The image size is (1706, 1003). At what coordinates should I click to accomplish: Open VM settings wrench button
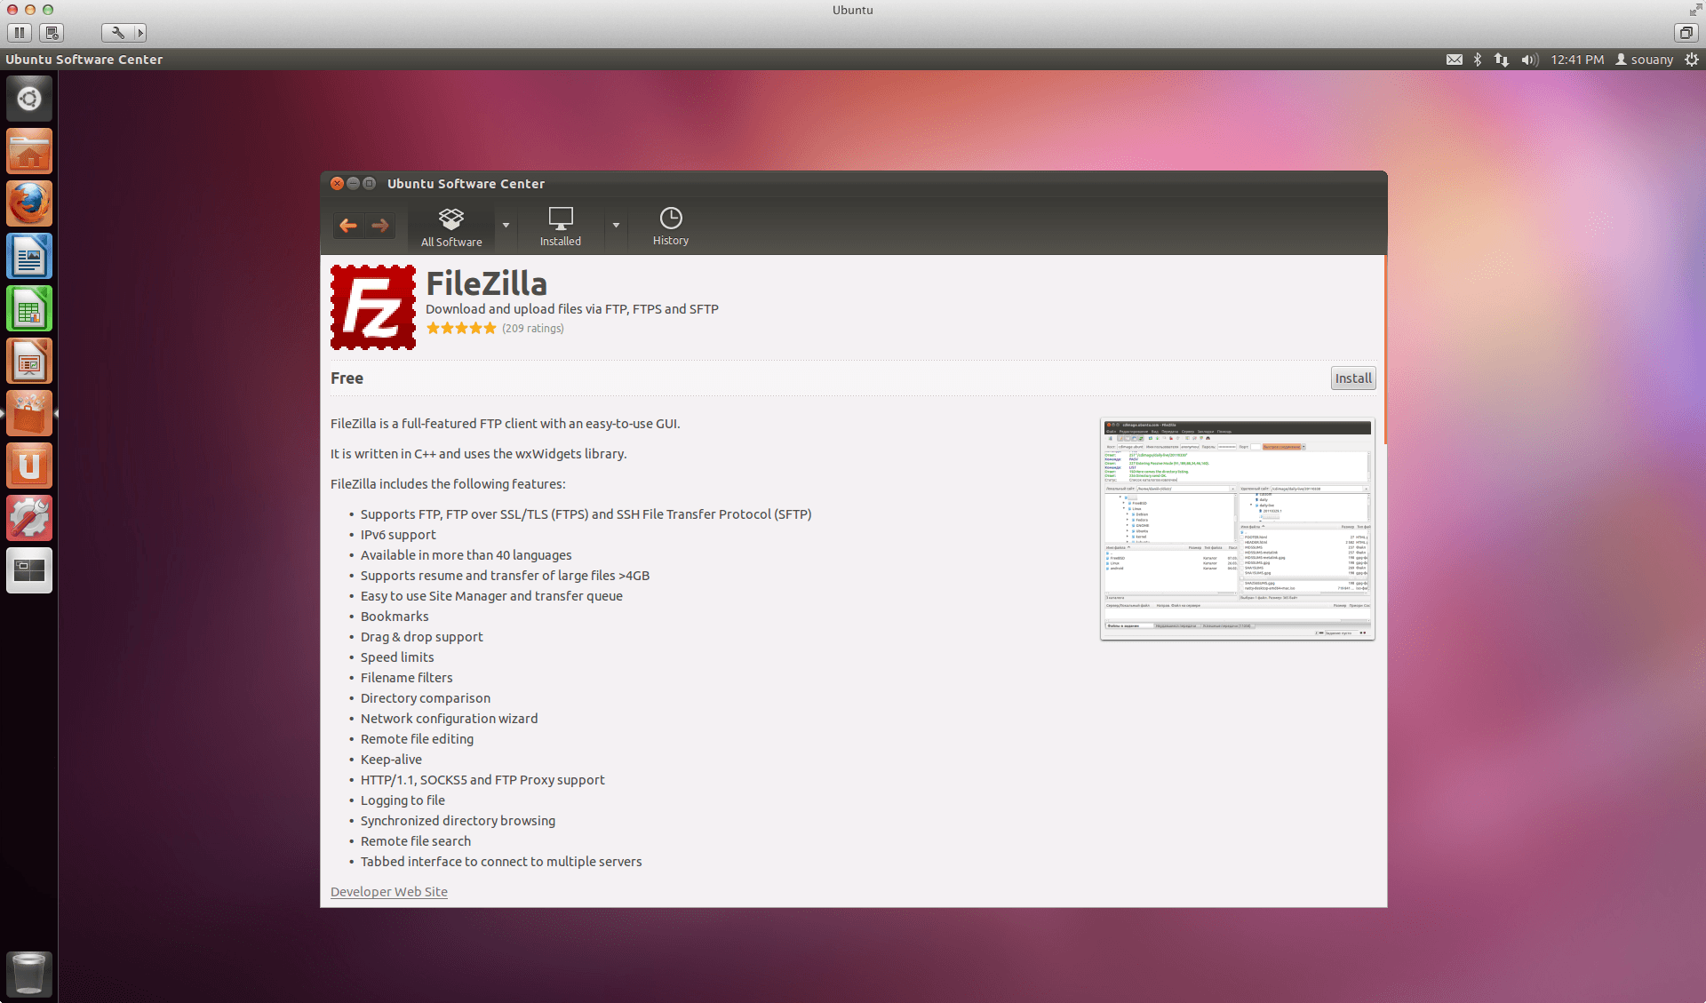pos(117,33)
